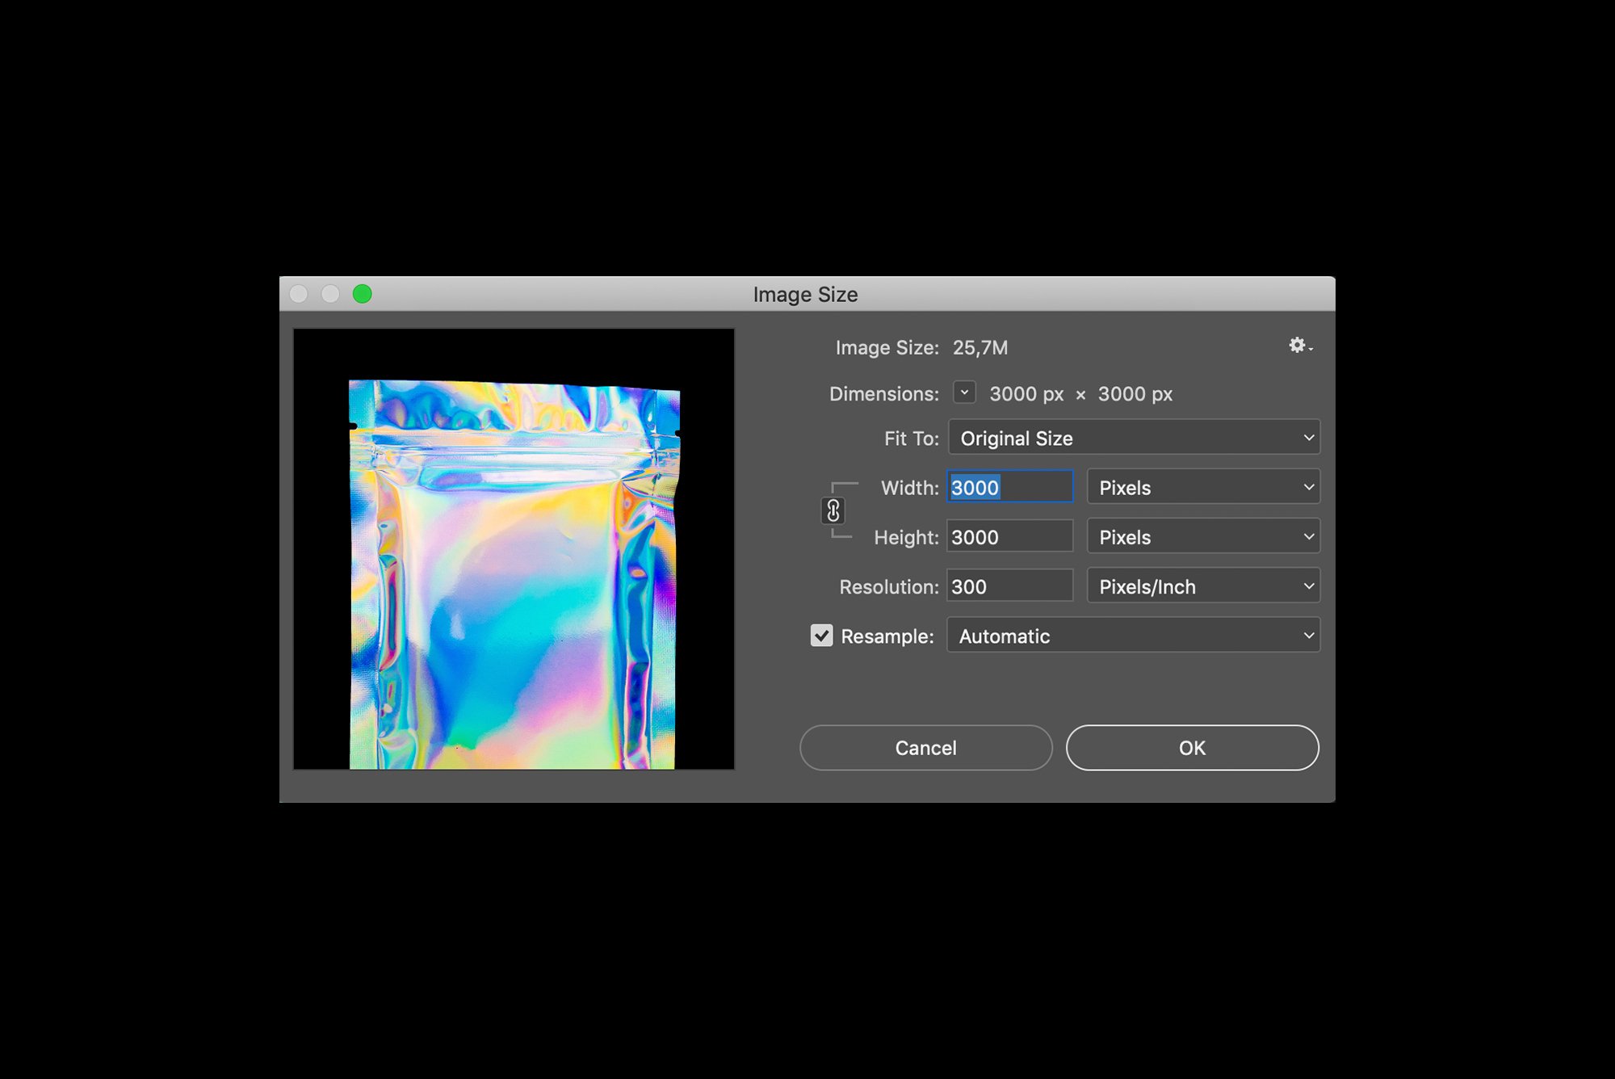
Task: Click the Resolution input field
Action: point(1009,586)
